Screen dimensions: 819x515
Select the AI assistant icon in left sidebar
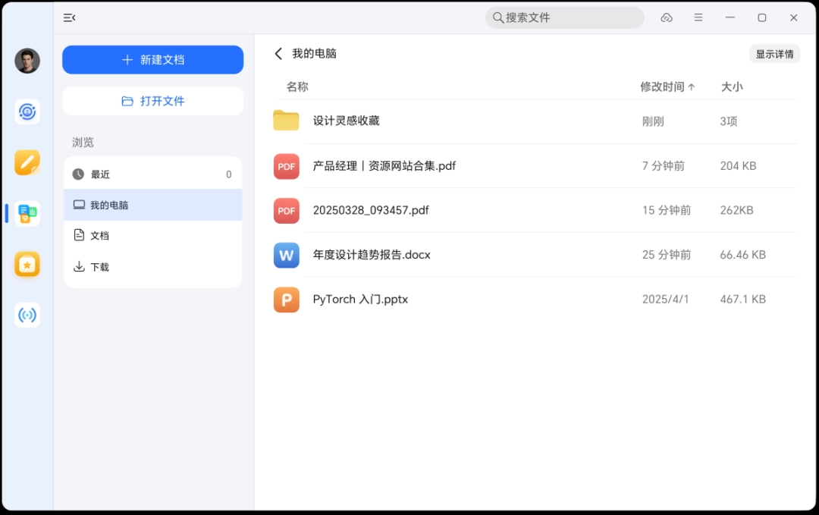tap(27, 111)
